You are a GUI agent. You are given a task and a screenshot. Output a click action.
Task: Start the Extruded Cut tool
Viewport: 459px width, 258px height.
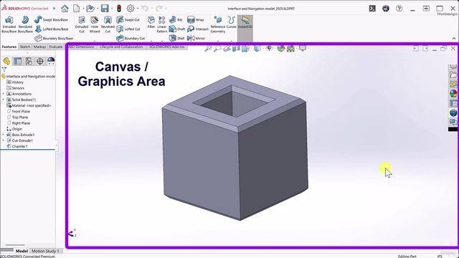click(82, 24)
